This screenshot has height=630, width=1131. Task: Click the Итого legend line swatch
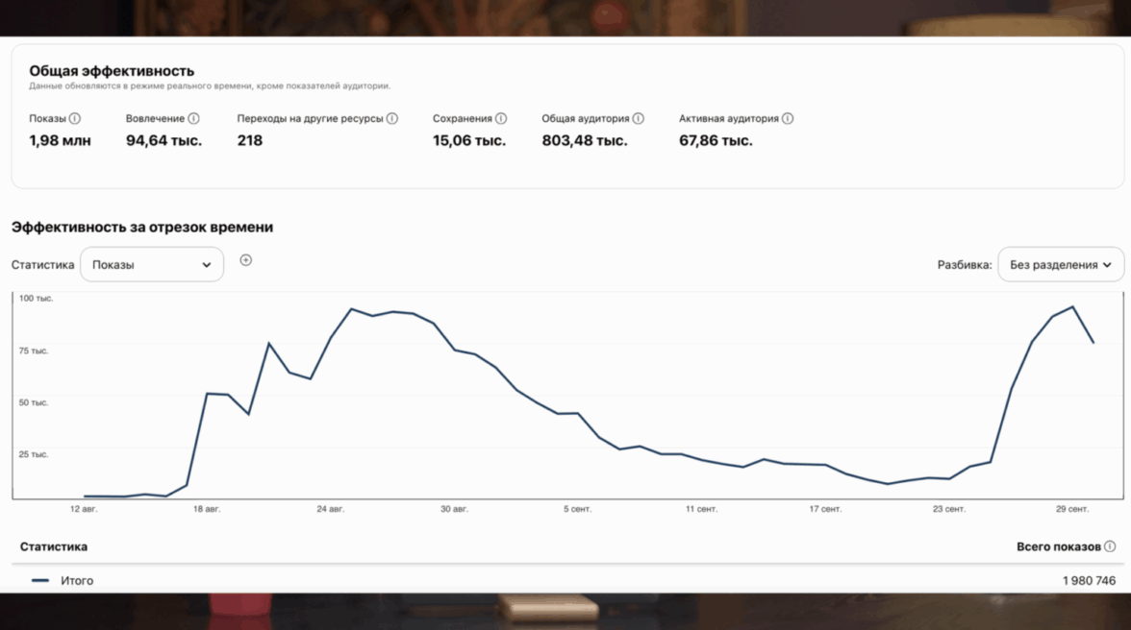pos(40,581)
